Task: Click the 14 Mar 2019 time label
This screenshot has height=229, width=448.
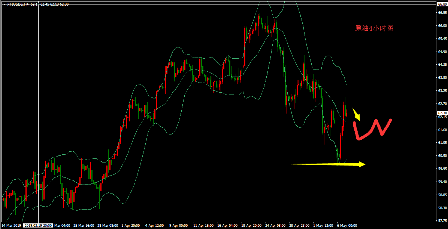Action: [x=12, y=226]
